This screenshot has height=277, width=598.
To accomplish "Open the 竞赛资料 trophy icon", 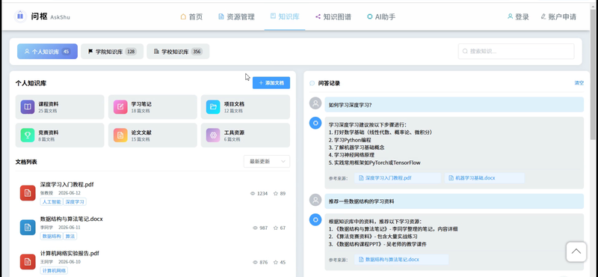I will coord(28,136).
